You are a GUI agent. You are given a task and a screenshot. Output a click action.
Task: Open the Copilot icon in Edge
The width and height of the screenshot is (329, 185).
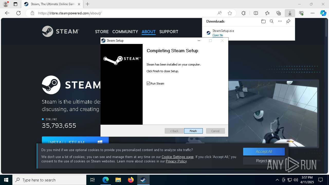click(323, 13)
